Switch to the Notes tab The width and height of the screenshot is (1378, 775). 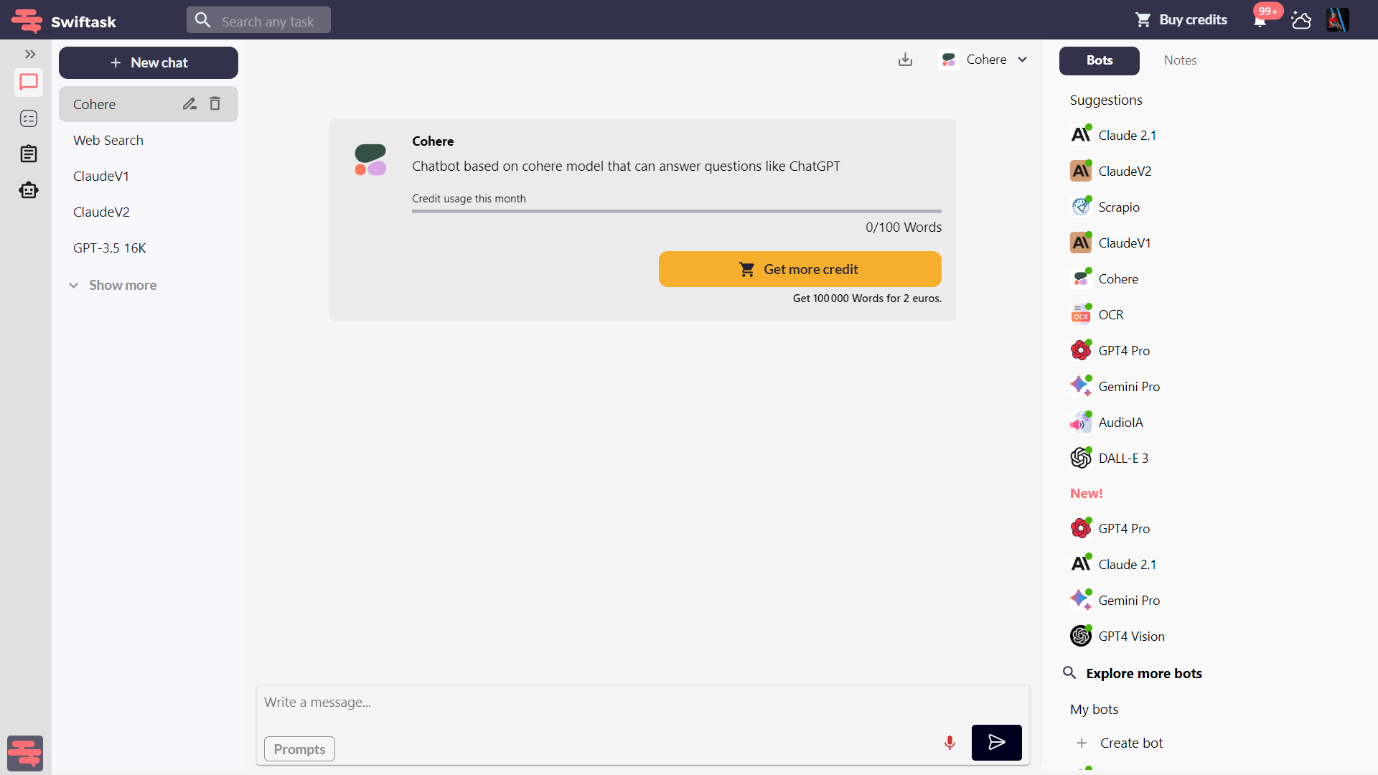(x=1179, y=60)
